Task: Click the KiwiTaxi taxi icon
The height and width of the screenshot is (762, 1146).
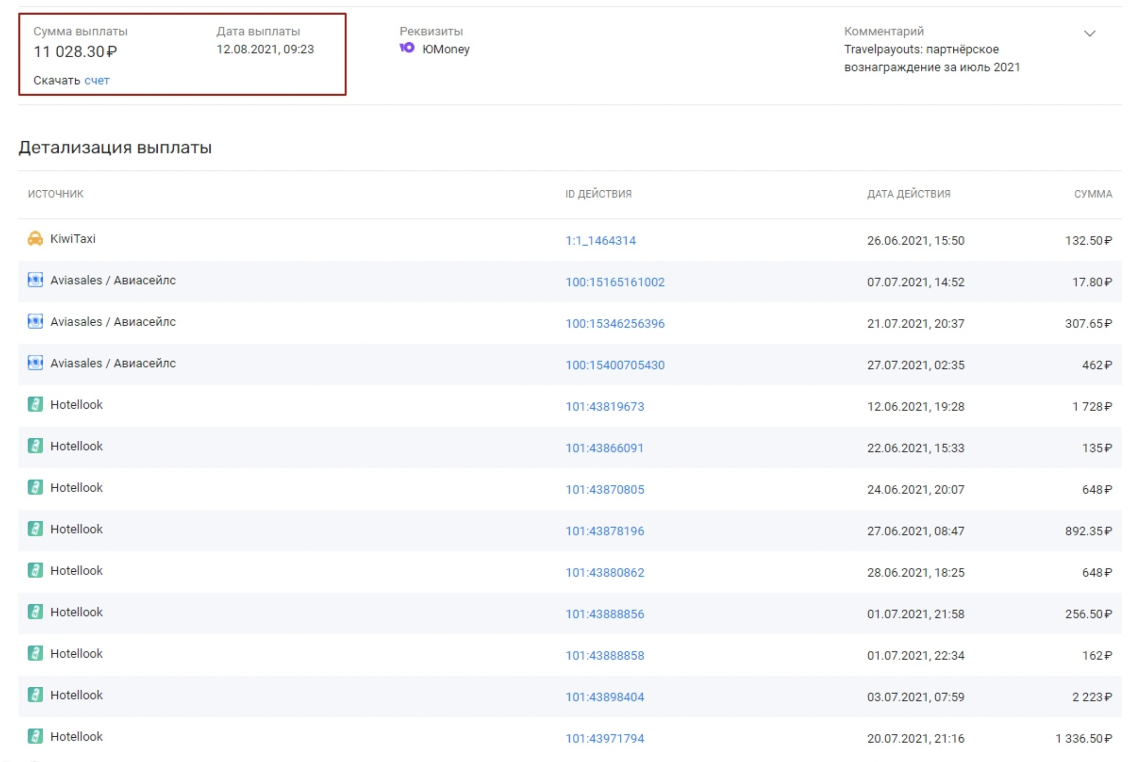Action: pyautogui.click(x=35, y=239)
